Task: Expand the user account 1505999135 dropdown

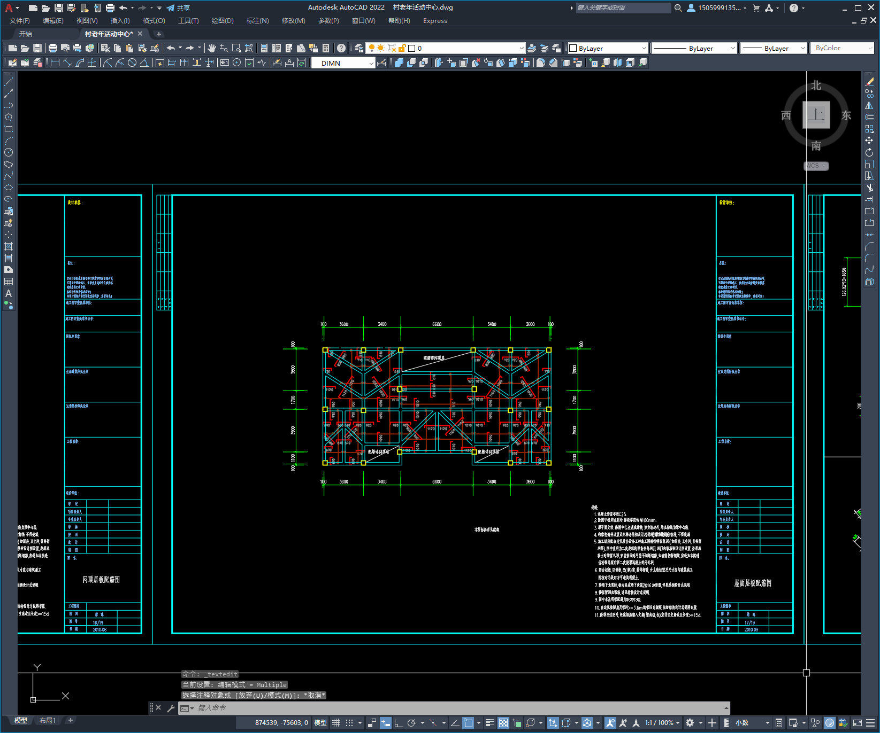Action: [x=717, y=8]
